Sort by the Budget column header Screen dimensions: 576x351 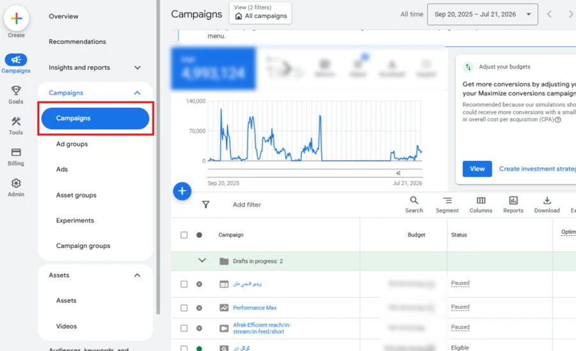(416, 235)
